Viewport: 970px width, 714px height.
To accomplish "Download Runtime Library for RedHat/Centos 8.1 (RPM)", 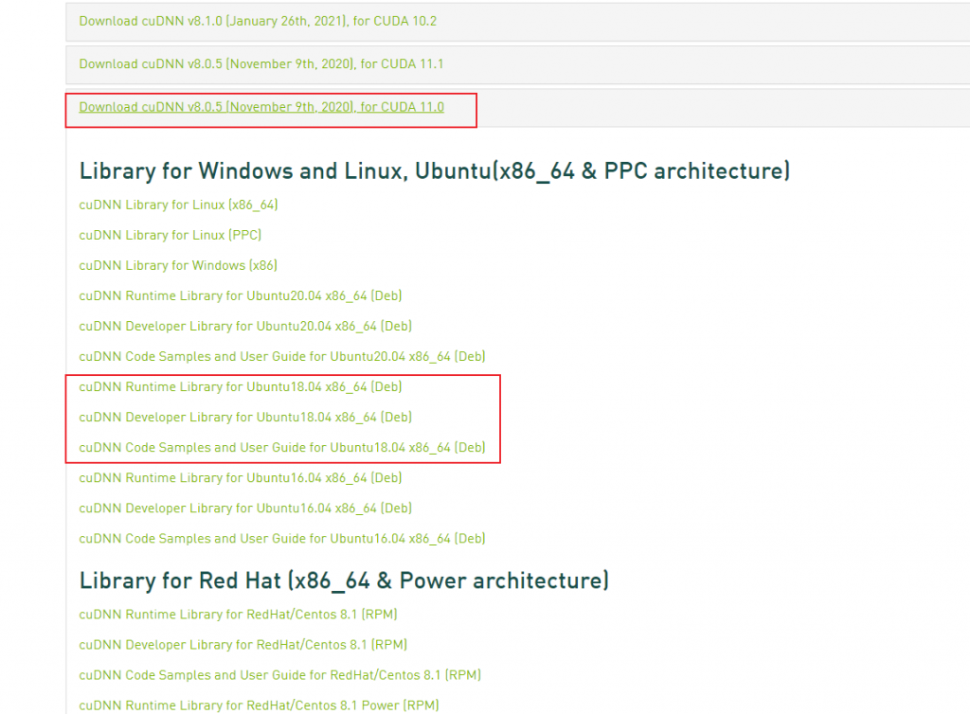I will 238,615.
